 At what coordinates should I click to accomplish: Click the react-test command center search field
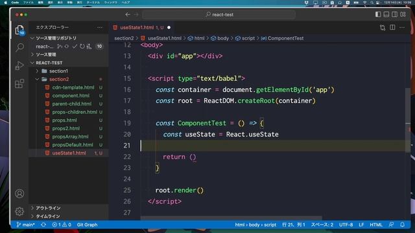point(219,14)
